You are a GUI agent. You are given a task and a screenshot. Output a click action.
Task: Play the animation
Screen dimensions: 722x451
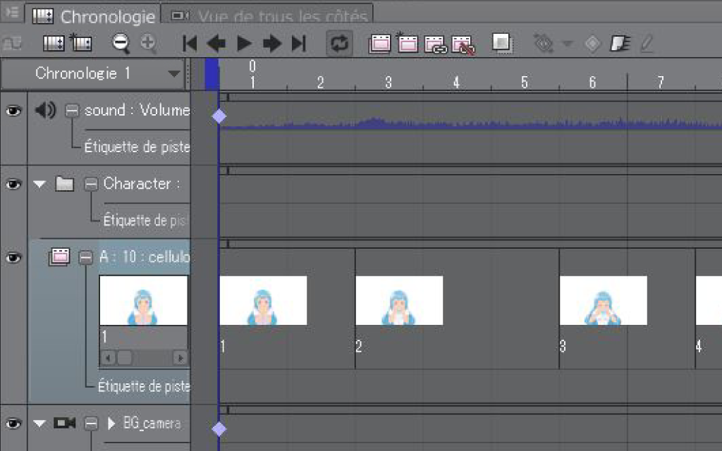coord(244,44)
